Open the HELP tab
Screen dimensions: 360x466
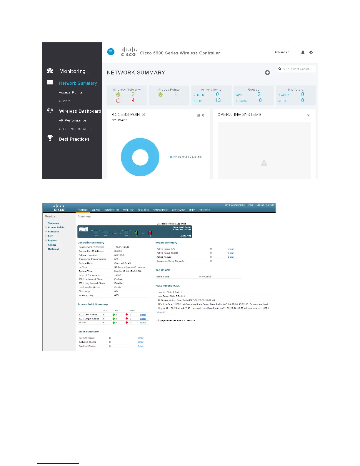[192, 210]
